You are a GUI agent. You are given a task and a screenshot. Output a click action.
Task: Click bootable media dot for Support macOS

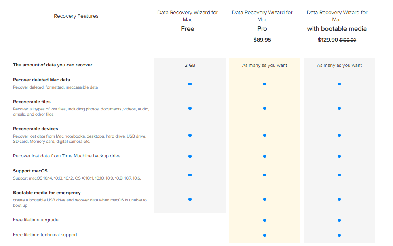pos(339,175)
